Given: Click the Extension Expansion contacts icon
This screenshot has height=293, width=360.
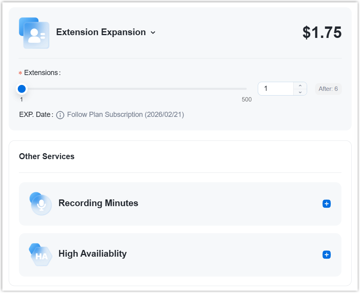Looking at the screenshot, I should pyautogui.click(x=34, y=33).
